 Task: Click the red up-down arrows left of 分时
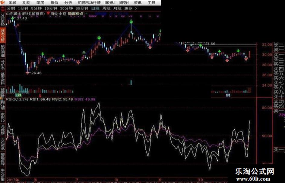click(x=3, y=8)
